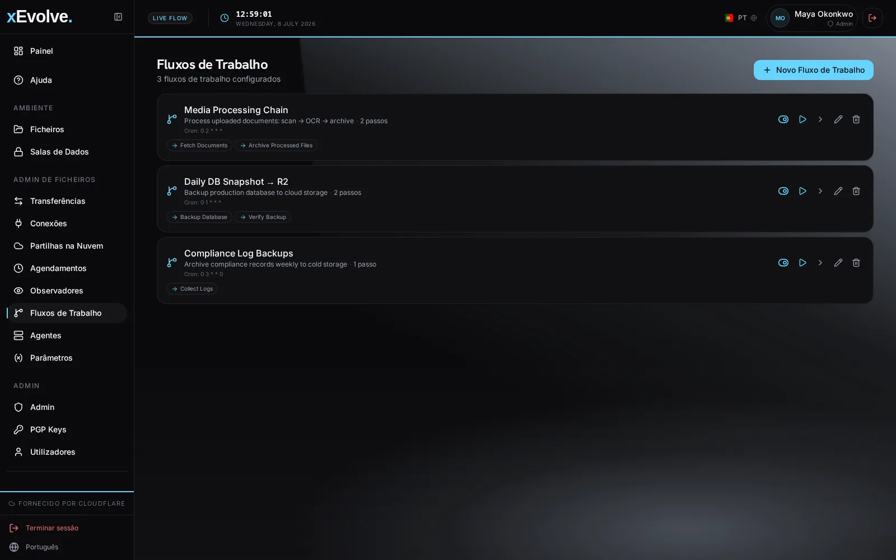
Task: Edit Media Processing Chain workflow
Action: pyautogui.click(x=838, y=119)
